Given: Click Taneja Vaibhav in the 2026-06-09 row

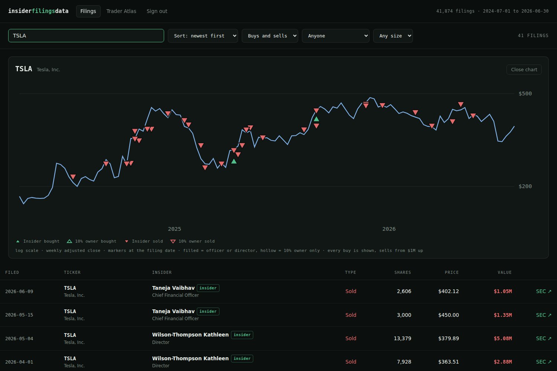Looking at the screenshot, I should tap(173, 288).
